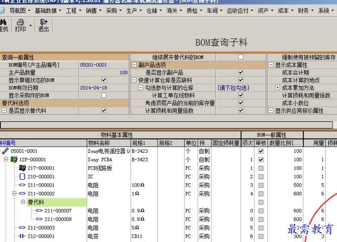Click the 规格1 column header
Screen dimensions: 337x242
tap(144, 143)
